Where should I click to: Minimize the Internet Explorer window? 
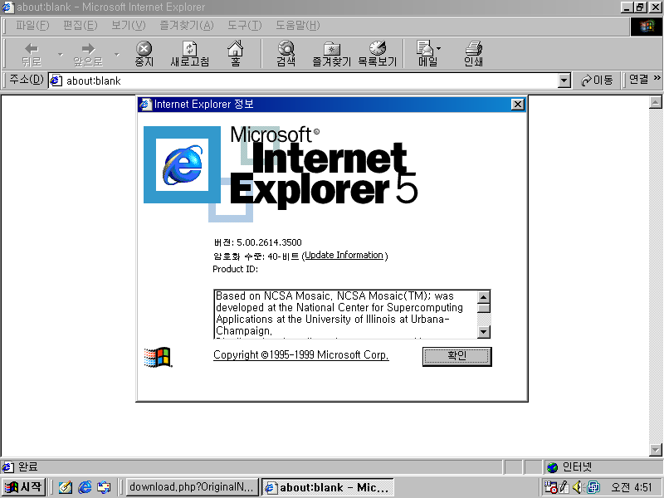(627, 7)
